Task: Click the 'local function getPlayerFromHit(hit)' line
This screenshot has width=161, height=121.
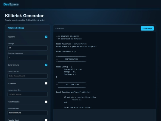Action: tap(74, 92)
